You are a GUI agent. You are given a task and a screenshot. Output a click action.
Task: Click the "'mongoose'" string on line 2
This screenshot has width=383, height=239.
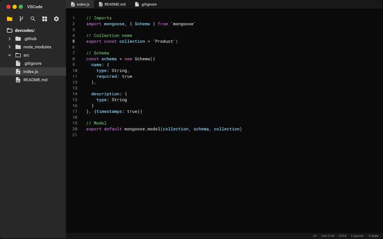coord(183,23)
